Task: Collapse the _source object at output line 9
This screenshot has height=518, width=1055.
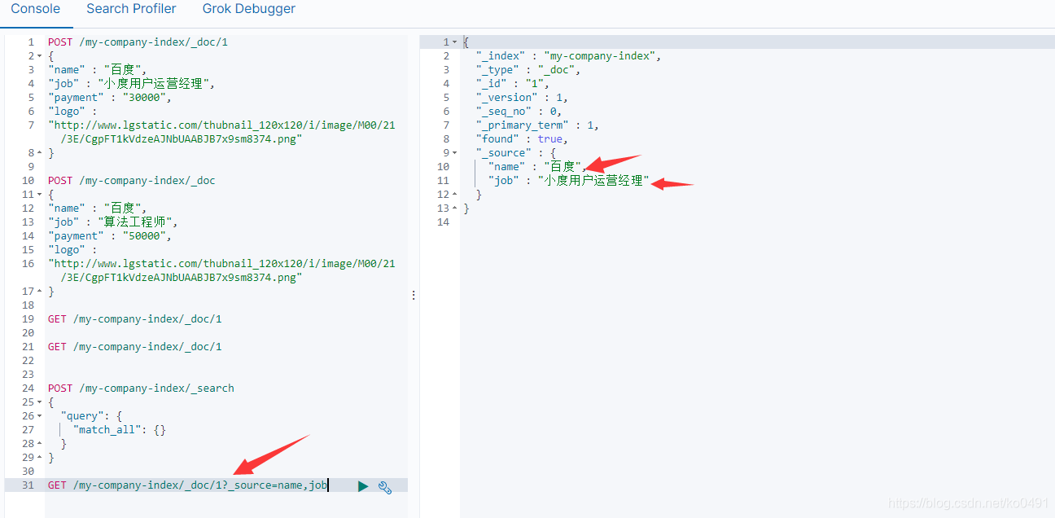Action: [x=454, y=153]
